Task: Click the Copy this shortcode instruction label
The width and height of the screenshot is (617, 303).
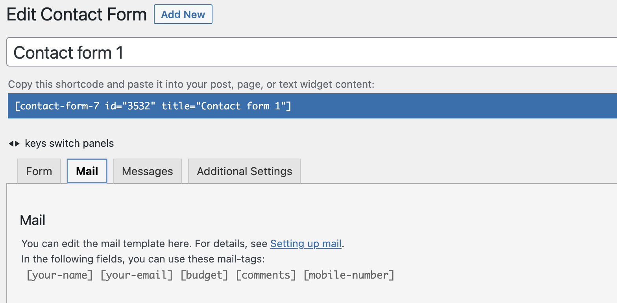Action: [x=191, y=84]
